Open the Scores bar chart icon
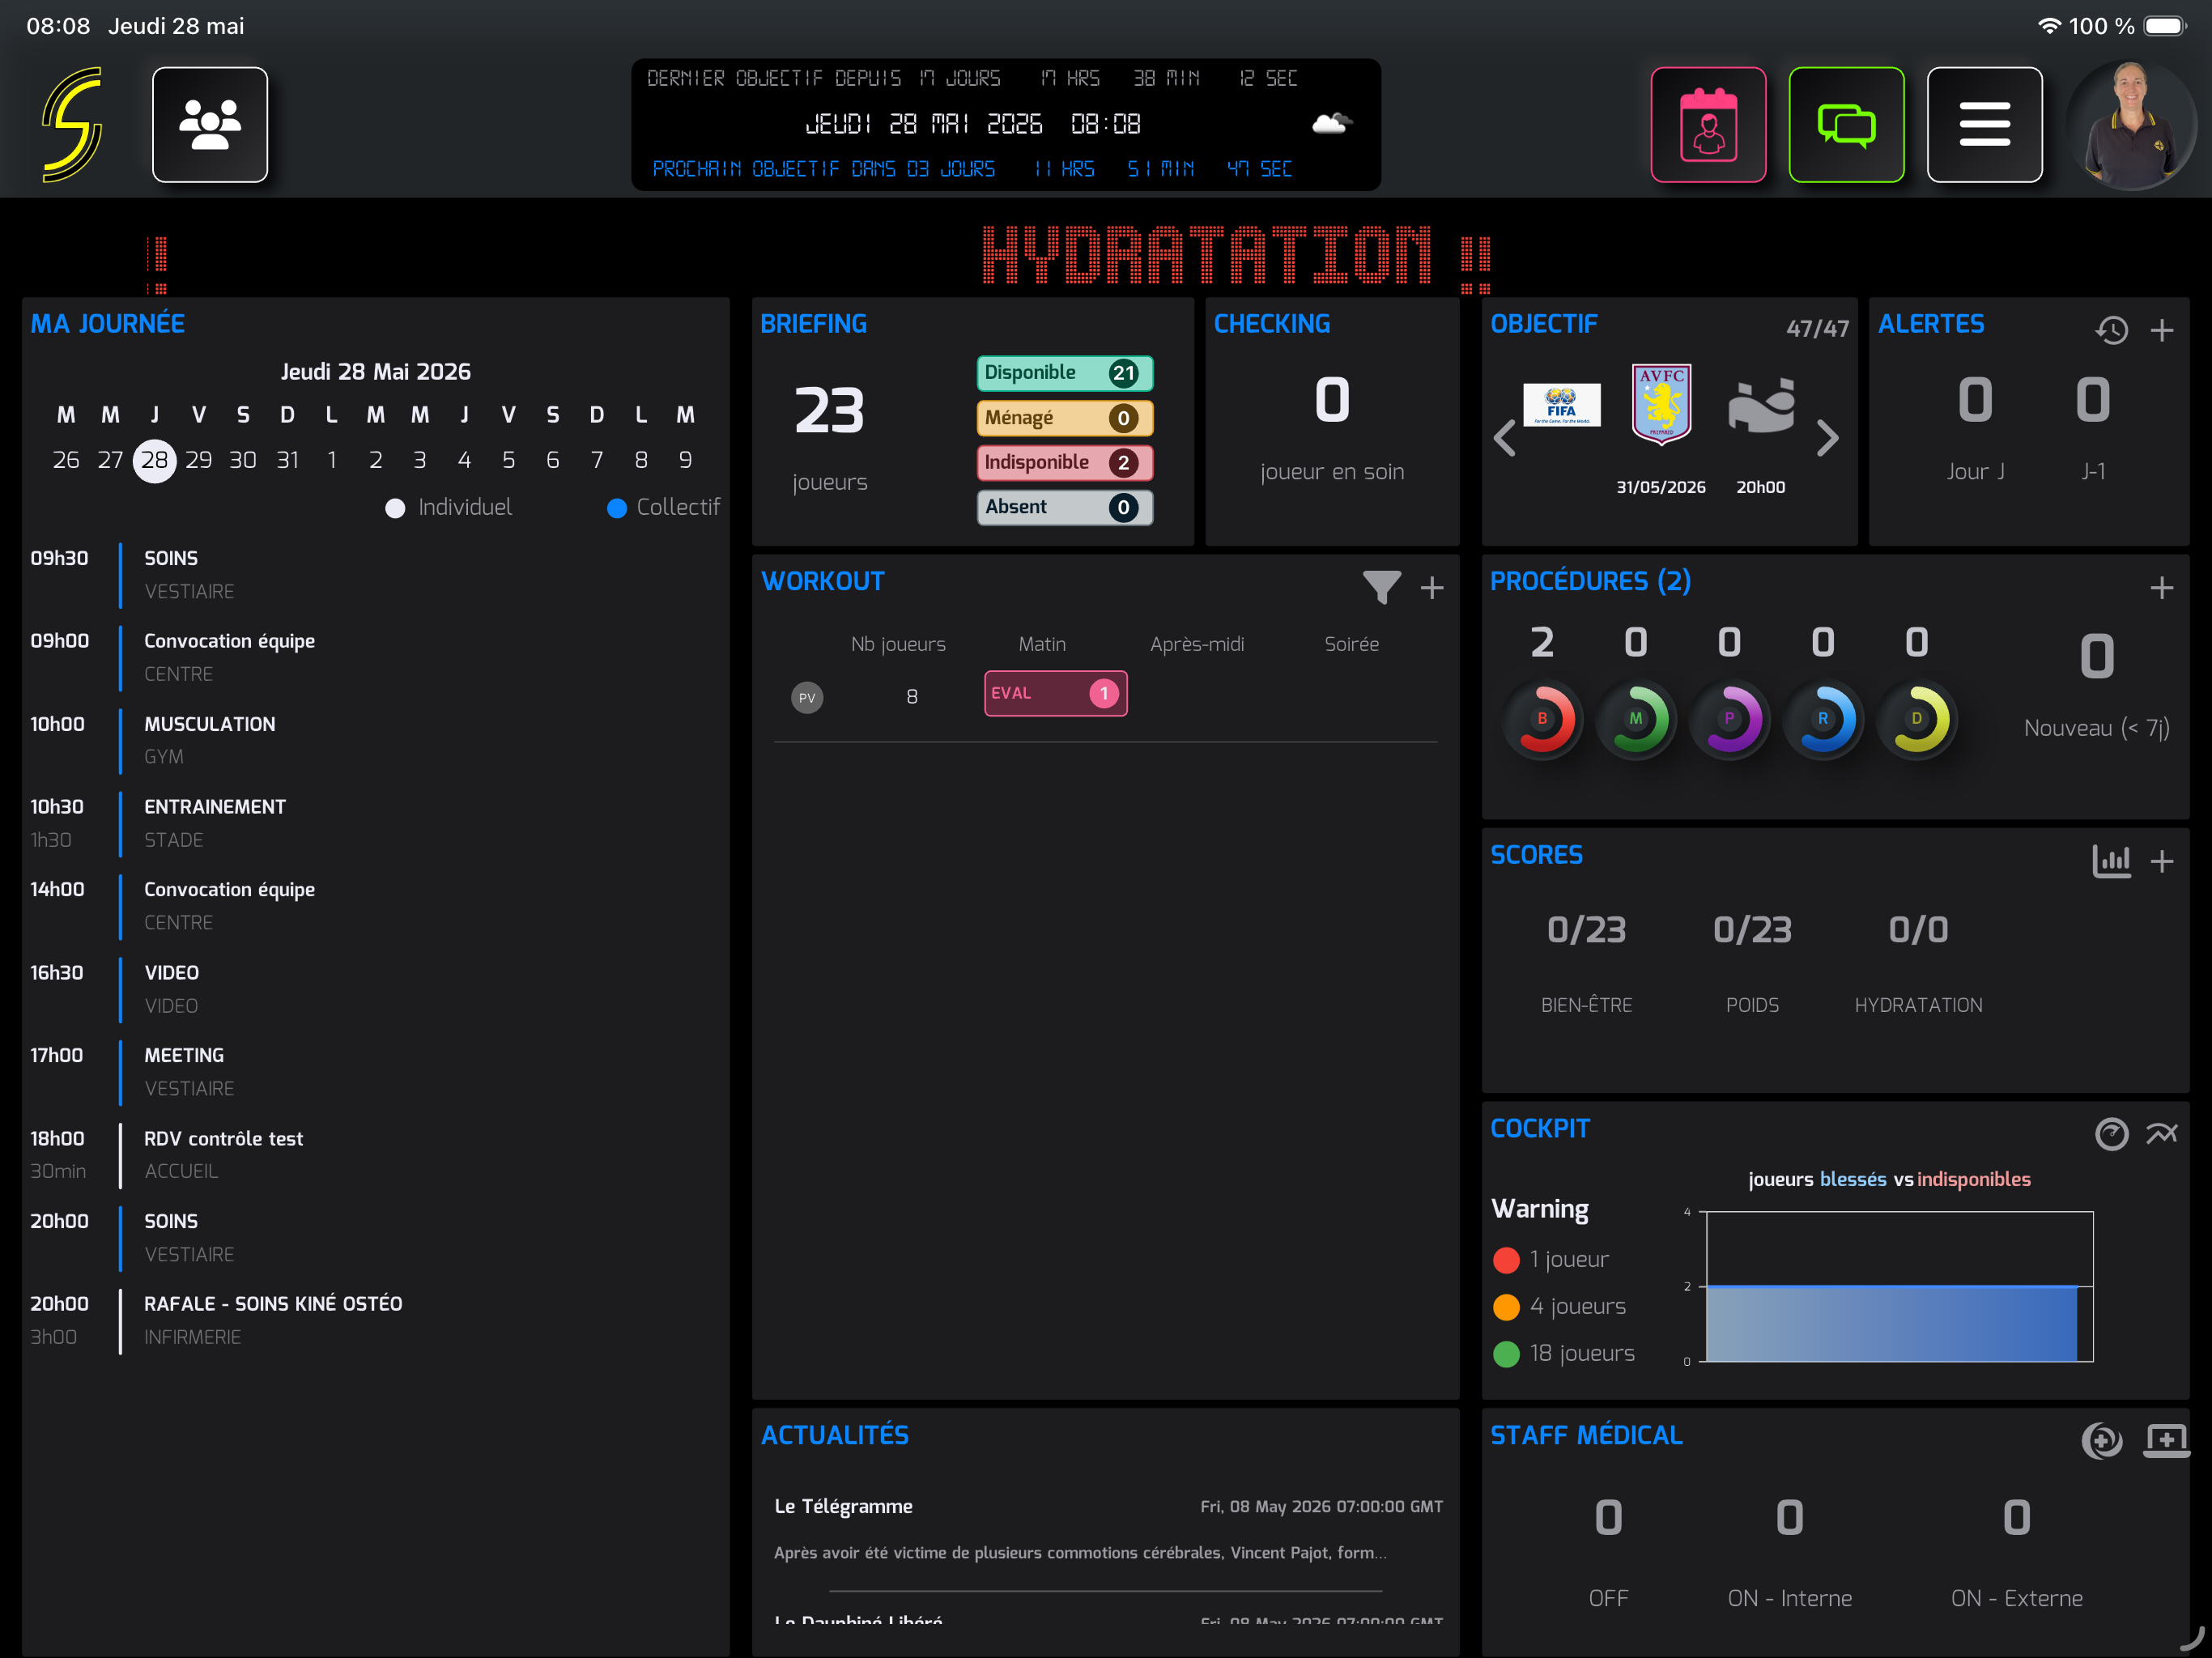The width and height of the screenshot is (2212, 1658). [2111, 860]
